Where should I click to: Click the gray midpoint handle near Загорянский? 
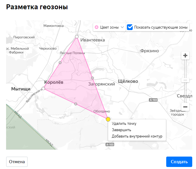point(93,78)
